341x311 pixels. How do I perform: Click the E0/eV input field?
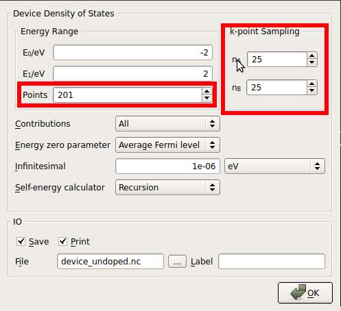click(132, 53)
